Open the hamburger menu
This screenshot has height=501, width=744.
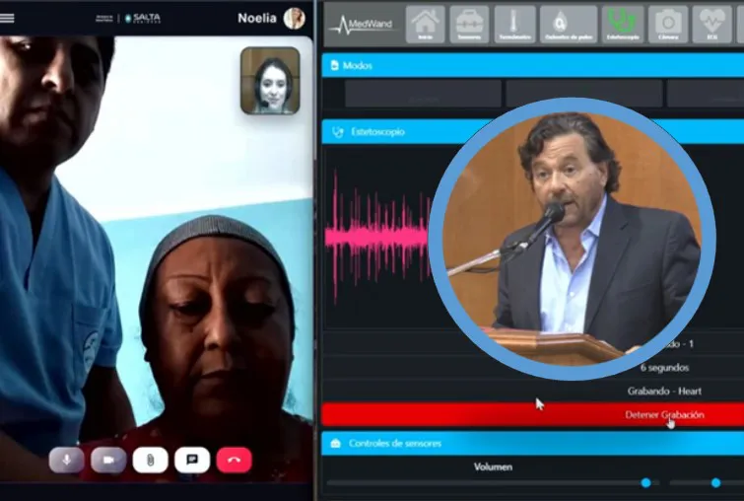coord(8,18)
